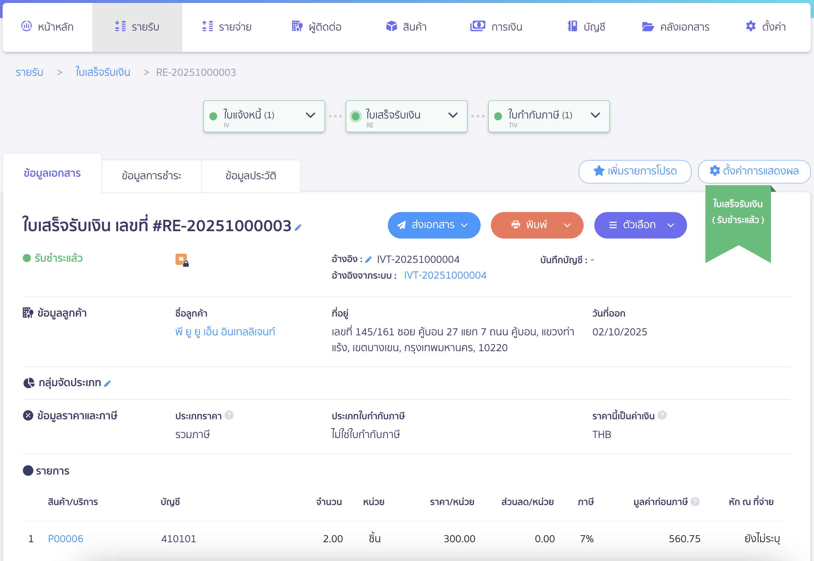
Task: Select the บัญชี accounting ledger icon
Action: click(x=572, y=26)
